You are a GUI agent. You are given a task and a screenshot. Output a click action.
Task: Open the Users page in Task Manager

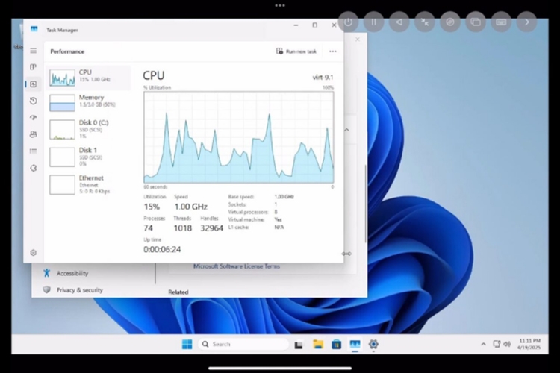pos(33,134)
